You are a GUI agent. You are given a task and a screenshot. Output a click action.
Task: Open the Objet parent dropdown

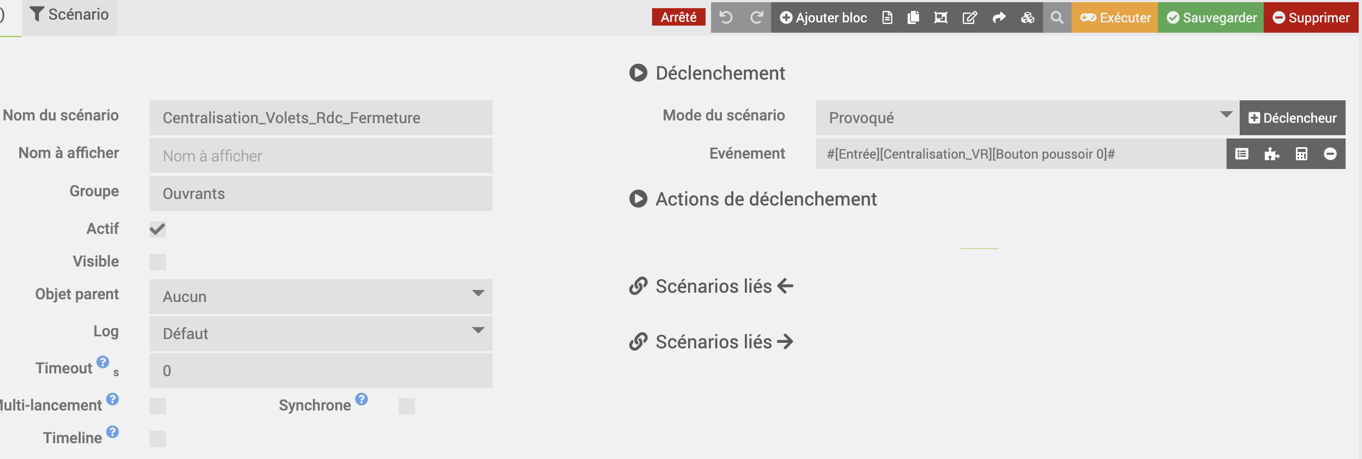click(x=321, y=297)
